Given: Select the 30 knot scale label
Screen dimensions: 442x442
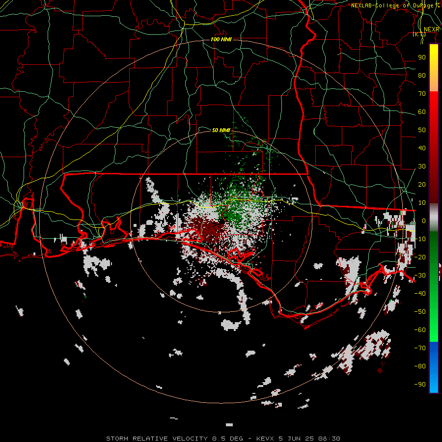Looking at the screenshot, I should tap(422, 166).
